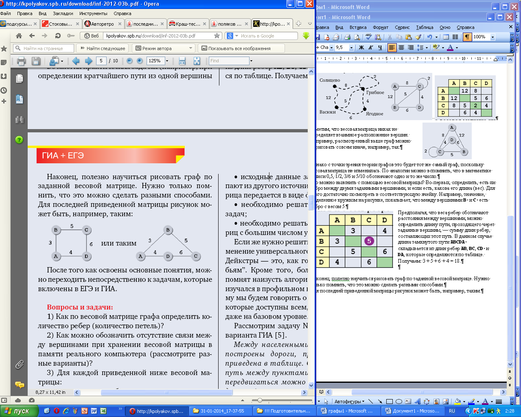
Task: Click the Word font color A swatch
Action: click(x=450, y=48)
